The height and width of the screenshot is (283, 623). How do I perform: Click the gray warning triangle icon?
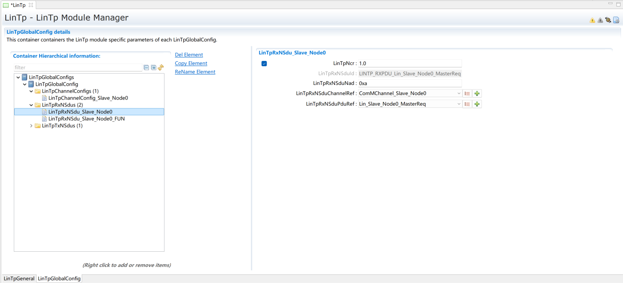click(600, 20)
